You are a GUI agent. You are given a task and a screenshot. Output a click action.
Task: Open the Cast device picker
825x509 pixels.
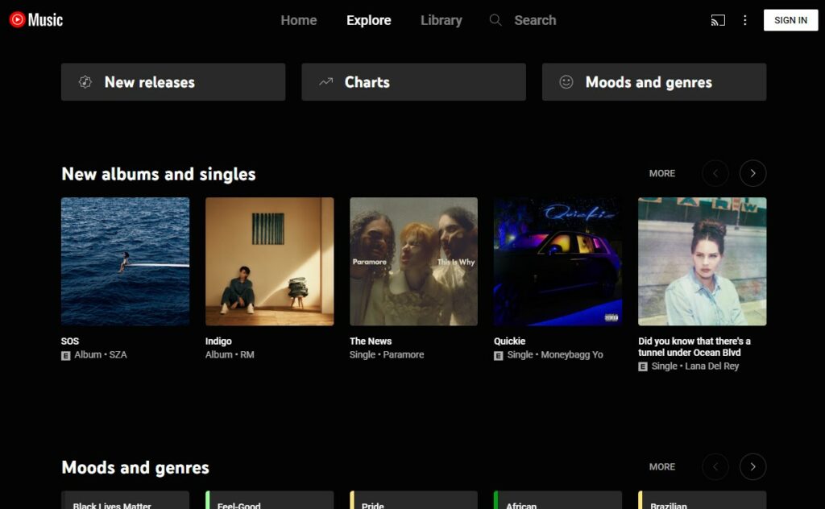click(716, 20)
